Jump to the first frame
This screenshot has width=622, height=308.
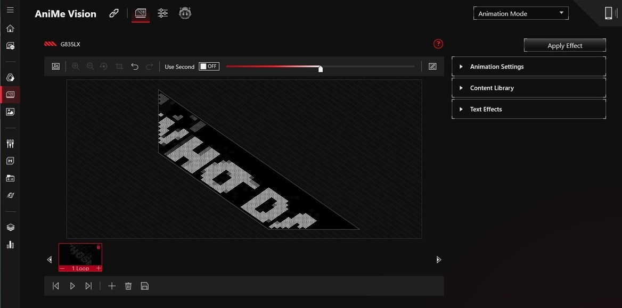click(x=56, y=286)
